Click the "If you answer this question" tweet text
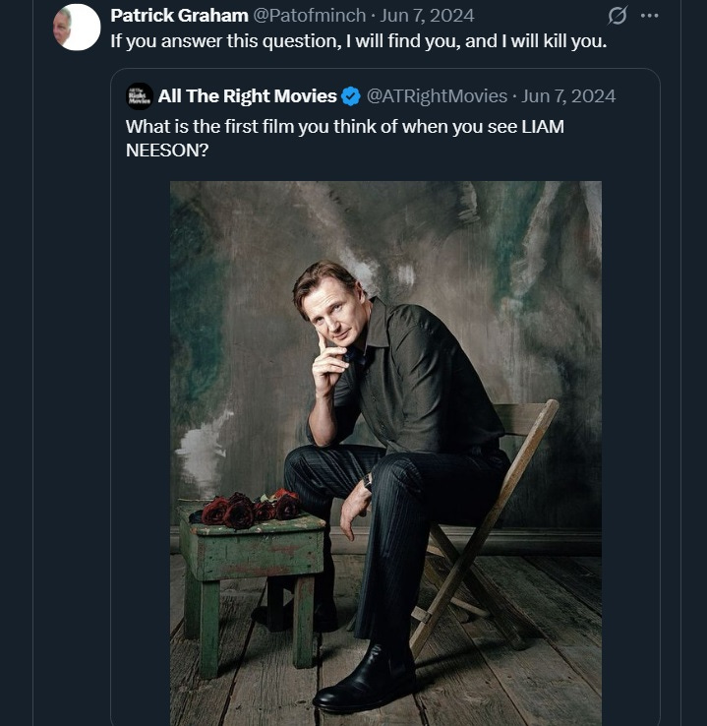The width and height of the screenshot is (707, 726). click(x=357, y=40)
